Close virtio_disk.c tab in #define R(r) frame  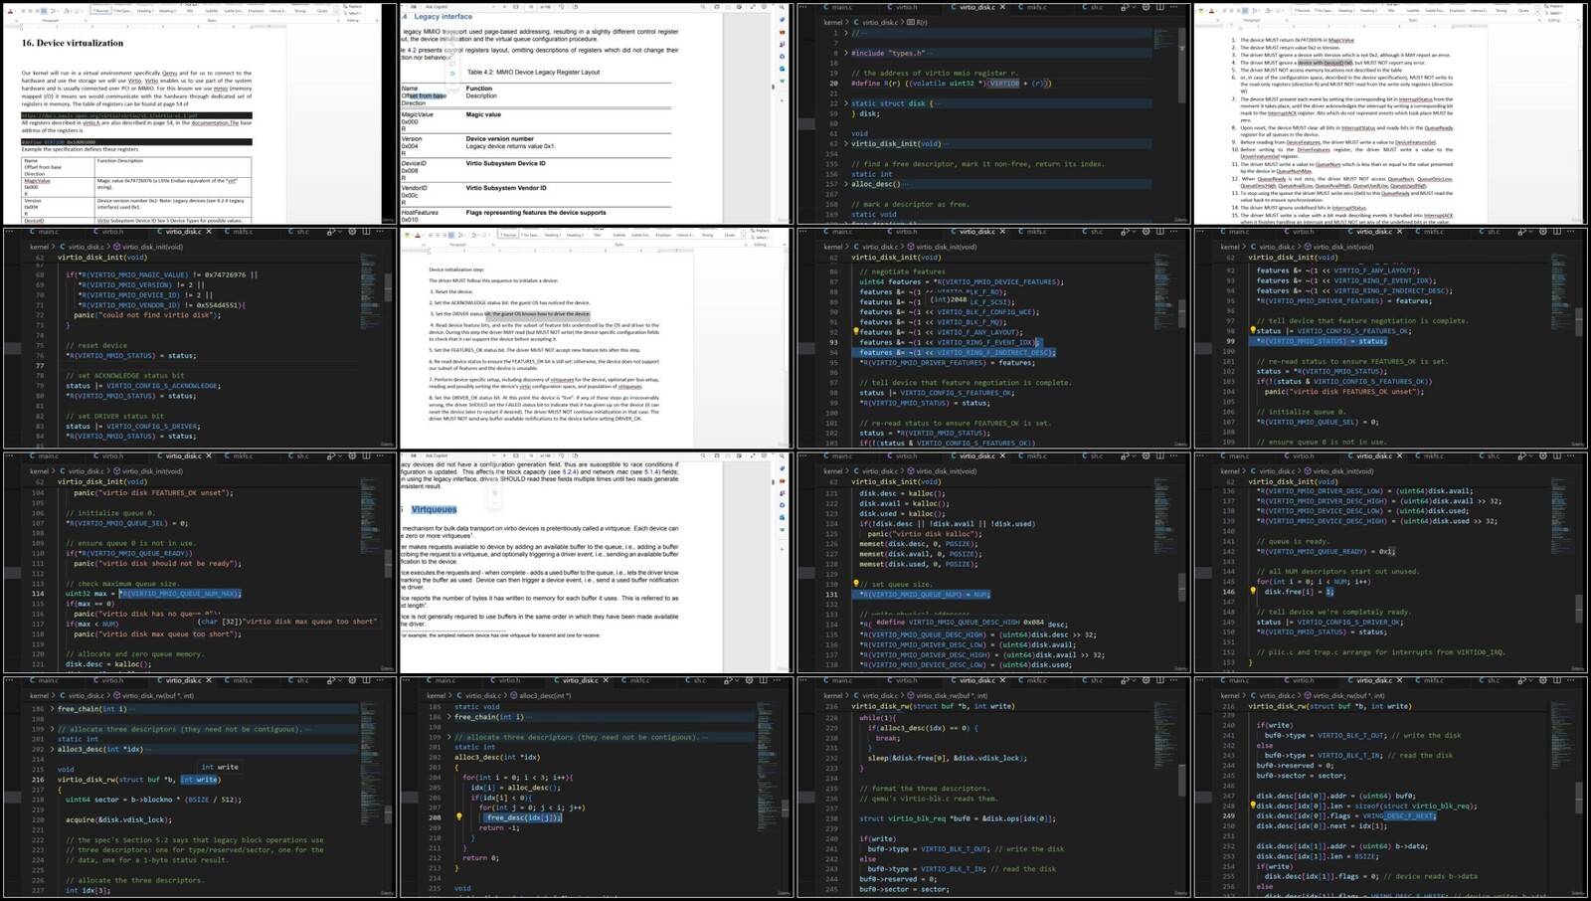click(x=1002, y=7)
